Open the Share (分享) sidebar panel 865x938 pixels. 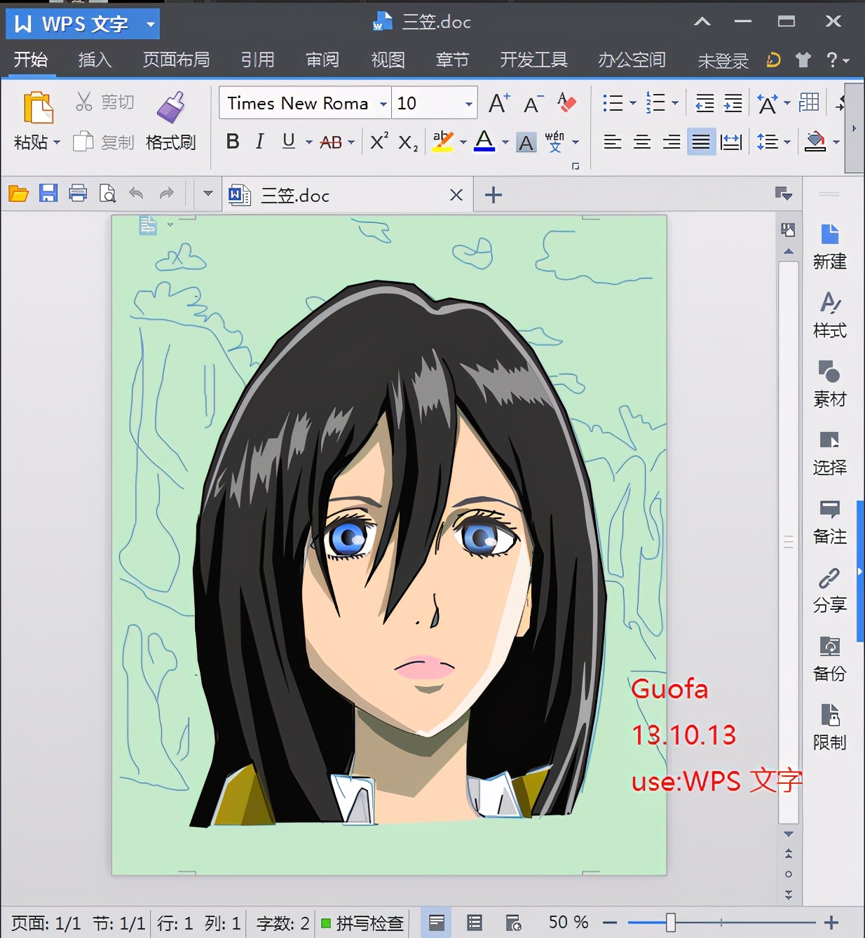coord(830,590)
